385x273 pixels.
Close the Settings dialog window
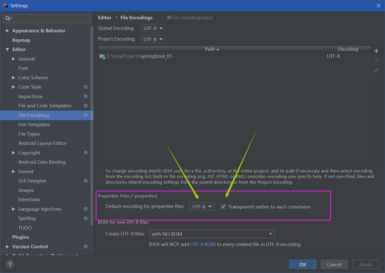378,6
